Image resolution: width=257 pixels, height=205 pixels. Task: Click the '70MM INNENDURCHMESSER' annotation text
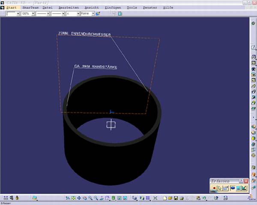(x=84, y=33)
